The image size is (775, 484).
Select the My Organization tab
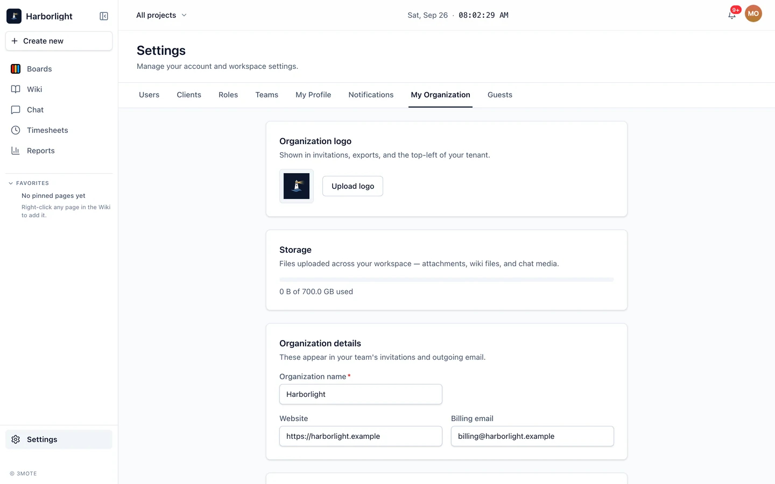(440, 95)
